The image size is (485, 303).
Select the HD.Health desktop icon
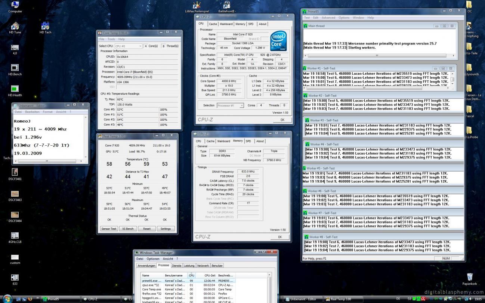pos(15,91)
